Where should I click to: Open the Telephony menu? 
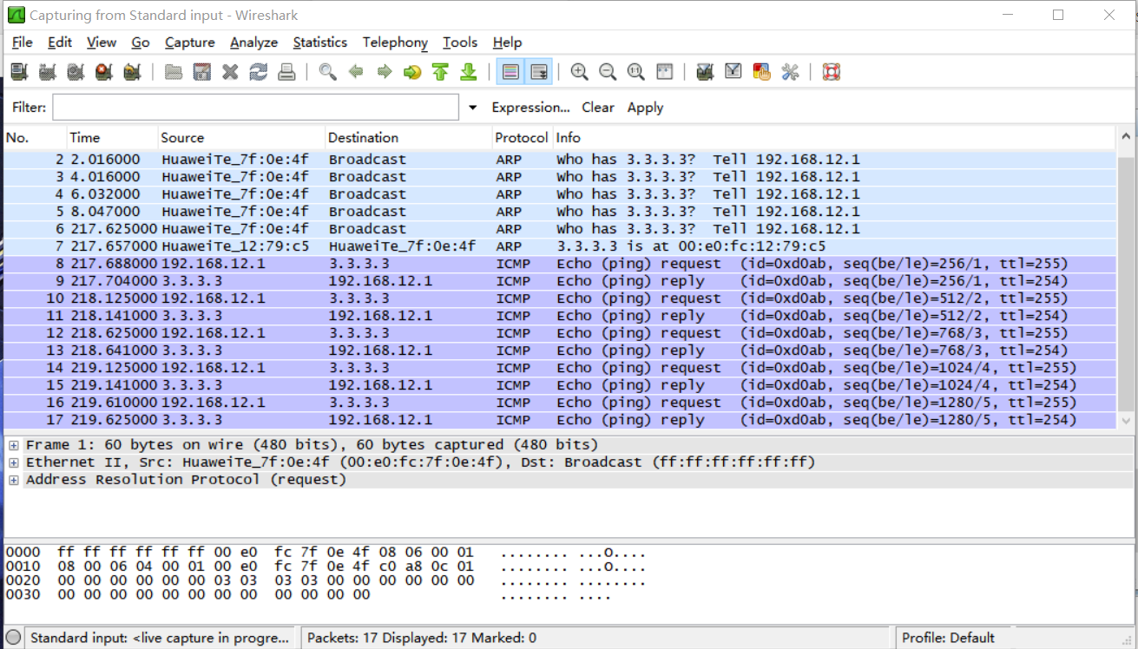[395, 43]
